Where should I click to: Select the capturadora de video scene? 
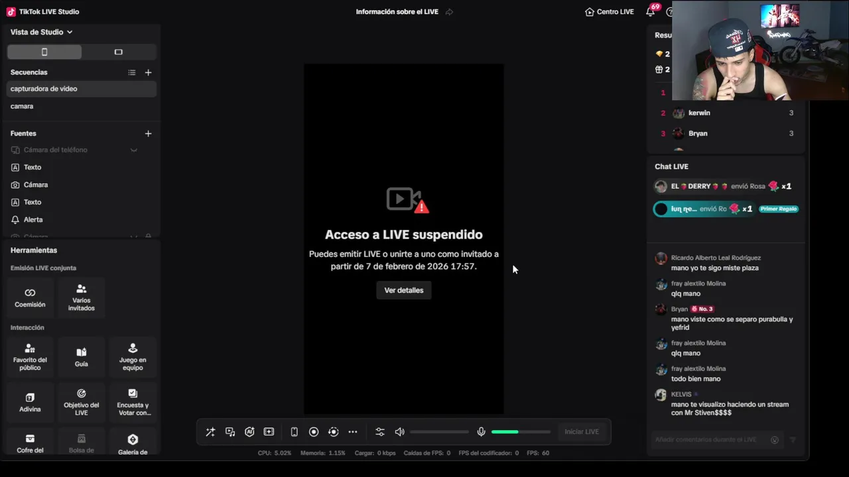point(82,89)
